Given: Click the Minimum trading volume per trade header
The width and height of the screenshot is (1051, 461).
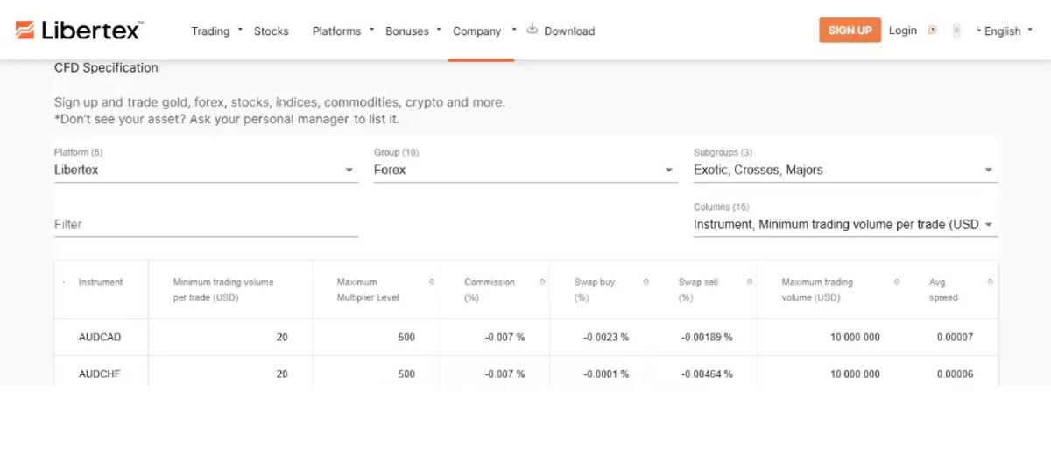Looking at the screenshot, I should [223, 290].
